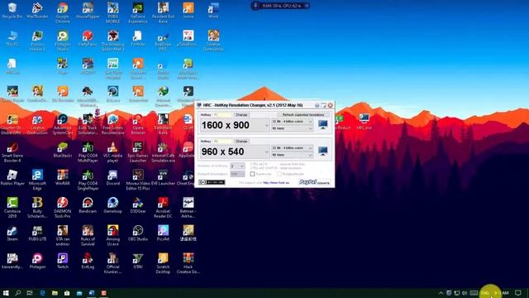
Task: Click the HRC about icon in title bar
Action: (317, 105)
